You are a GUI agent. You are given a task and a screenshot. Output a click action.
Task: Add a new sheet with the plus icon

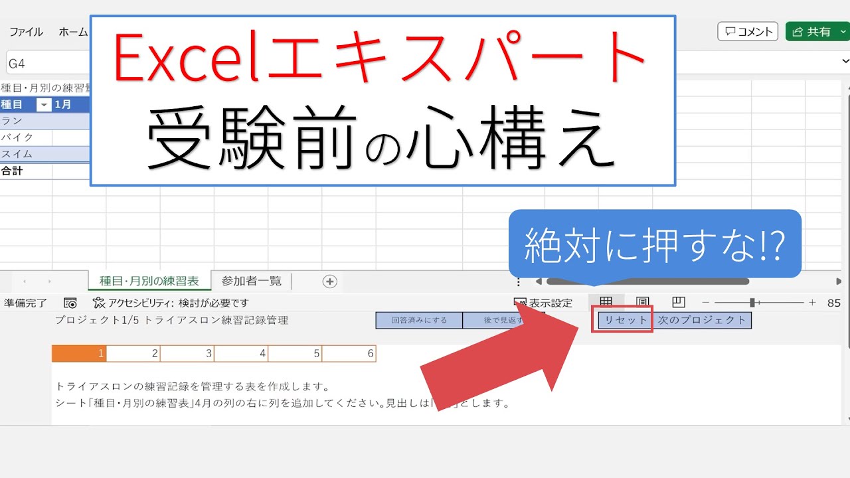click(x=330, y=281)
